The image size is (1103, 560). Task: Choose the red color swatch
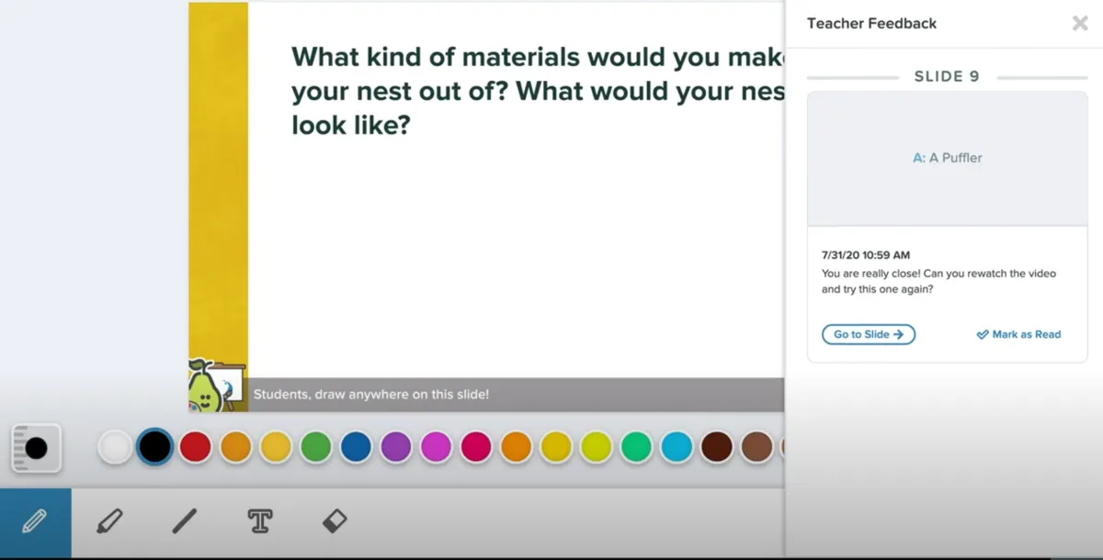(x=195, y=447)
